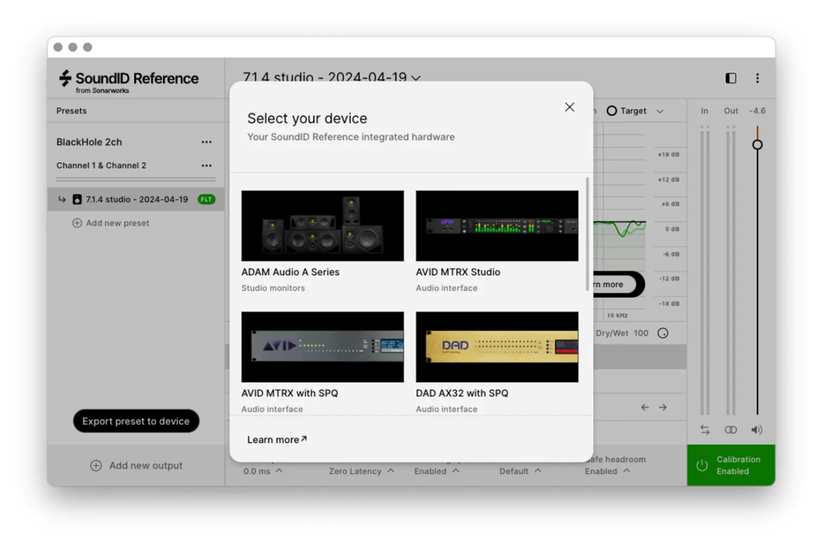The height and width of the screenshot is (539, 821).
Task: Select the BlackHole 2ch output device
Action: tap(89, 142)
